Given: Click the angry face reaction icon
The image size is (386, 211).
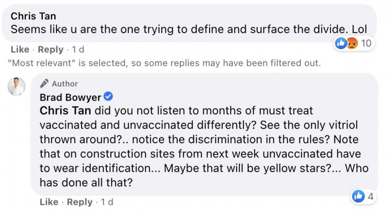Looking at the screenshot, I should point(352,43).
